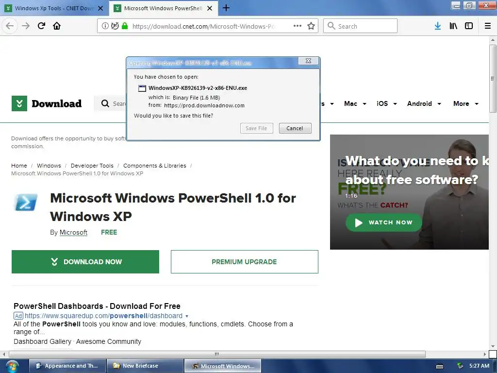Open the Windows Start orb
The image size is (497, 373).
(12, 366)
